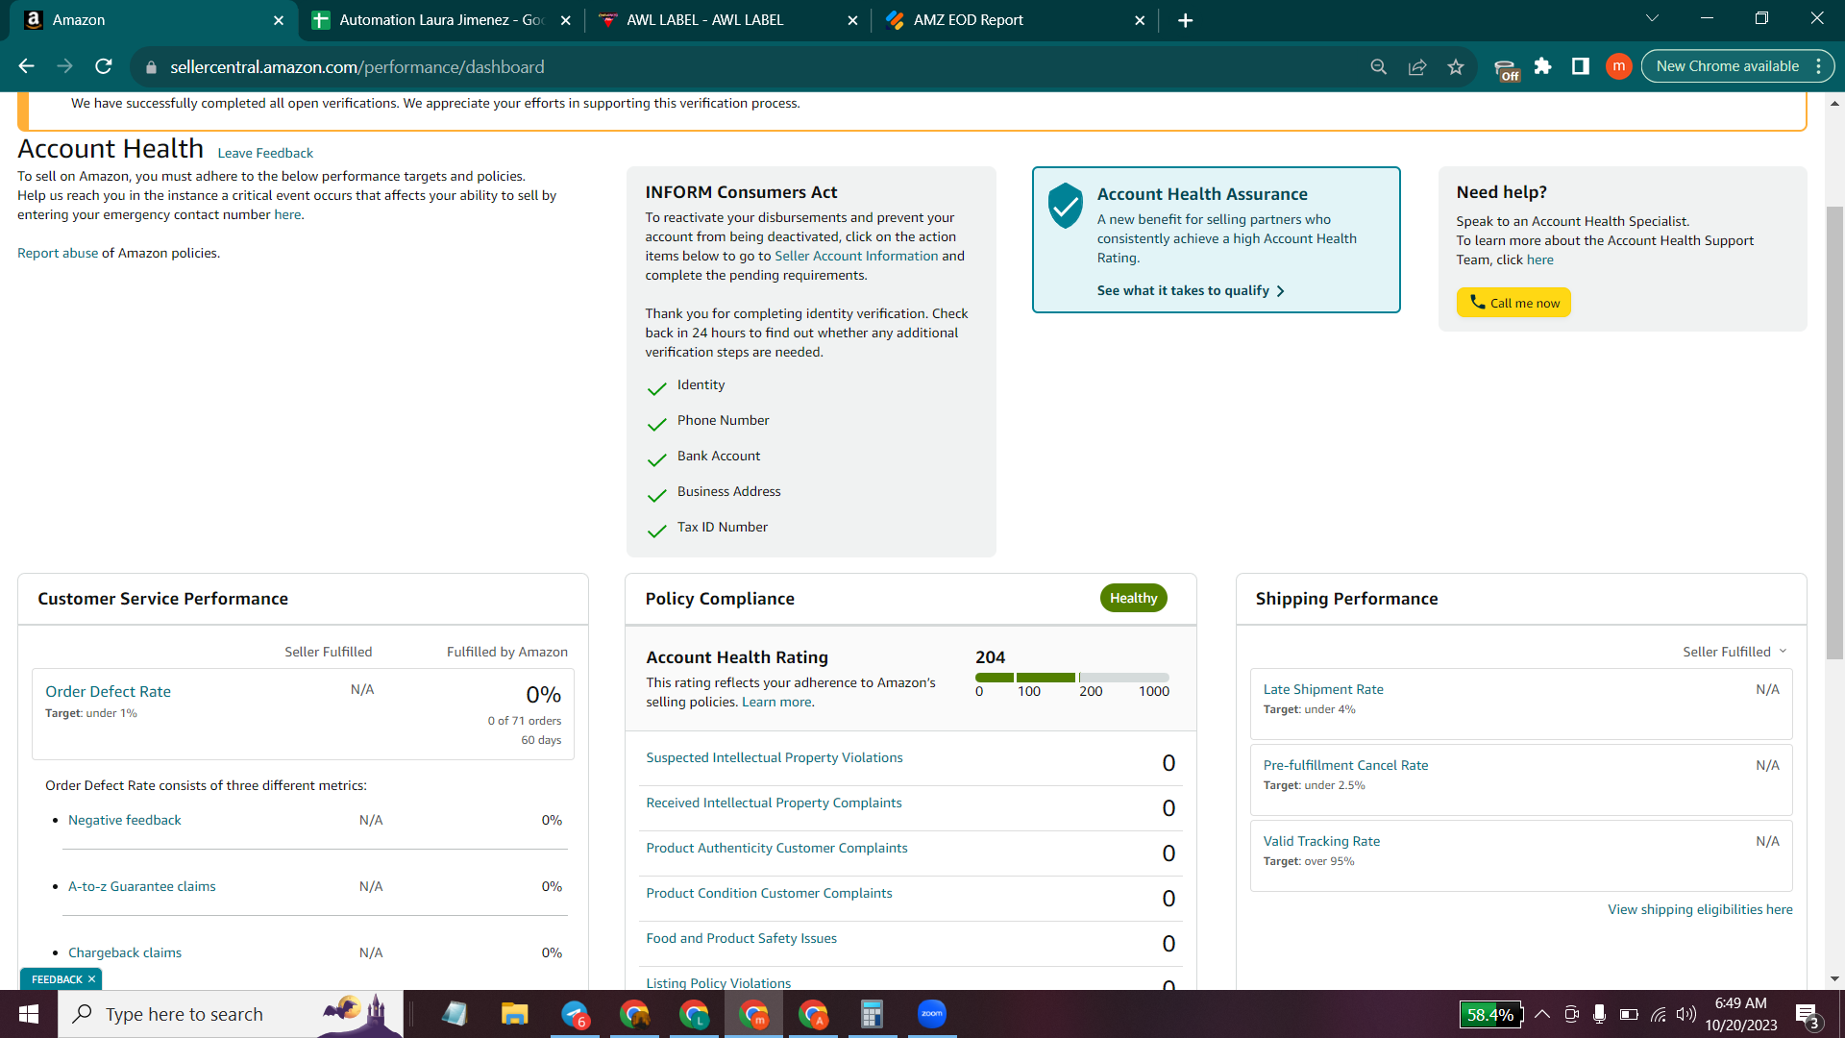
Task: Switch to Automation Laura Jimenez tab
Action: coord(441,20)
